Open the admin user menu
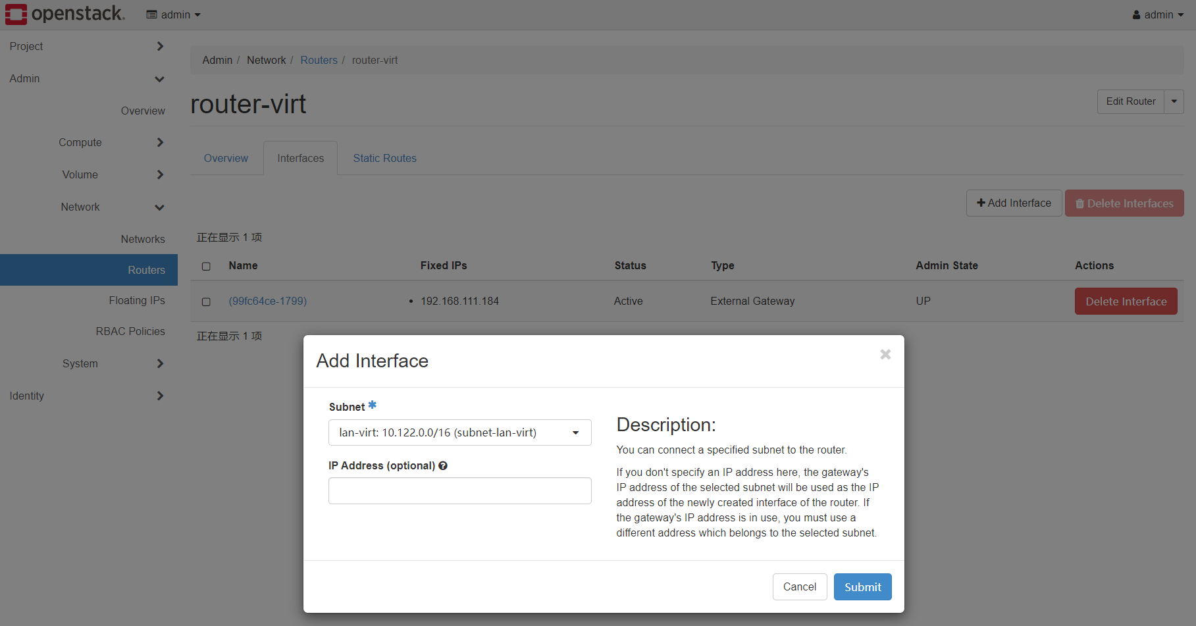The width and height of the screenshot is (1196, 626). (x=1158, y=14)
